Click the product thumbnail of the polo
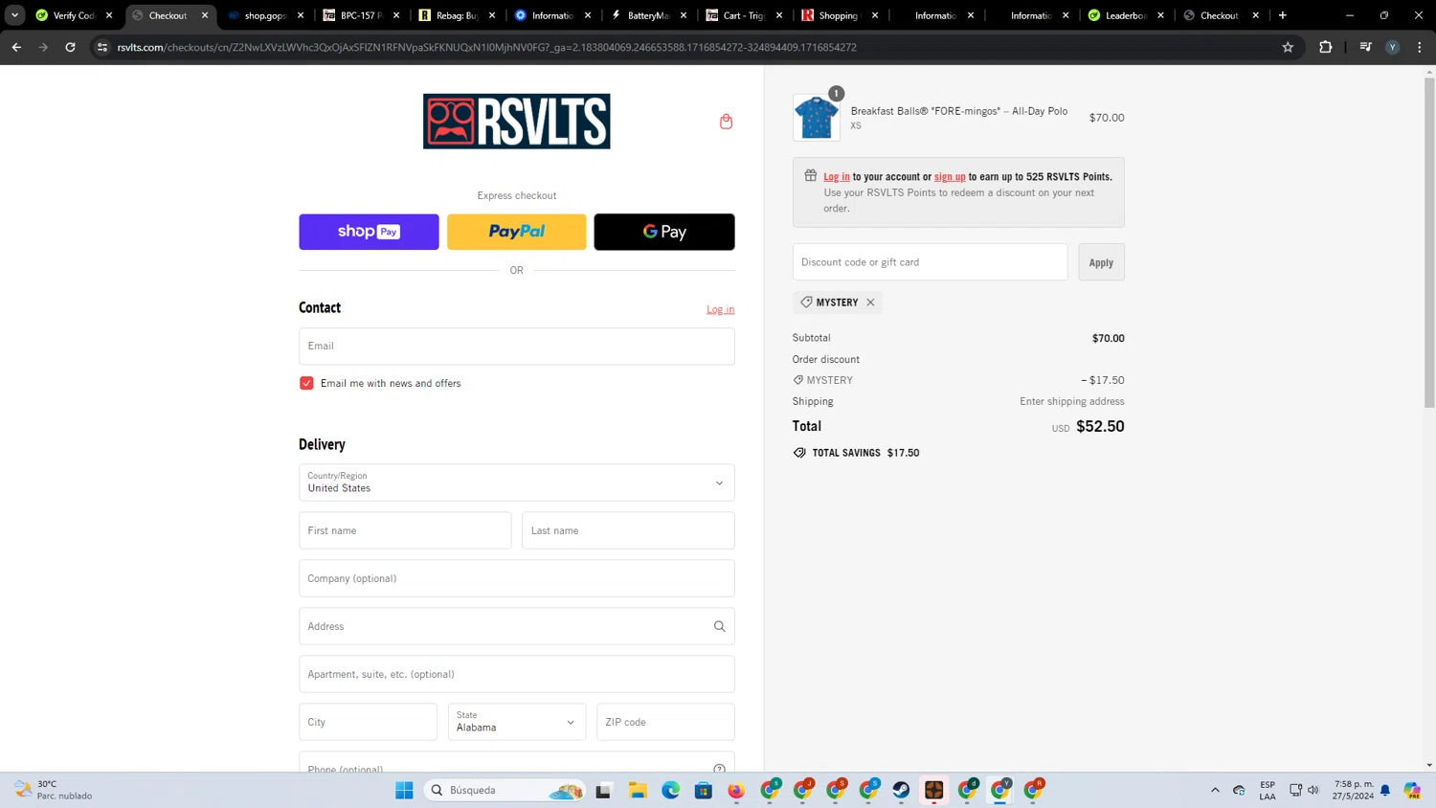1436x808 pixels. [817, 118]
